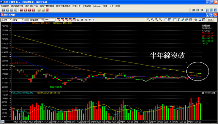The image size is (218, 124).
Task: Switch to workspace page 2 icon
Action: [x=211, y=10]
